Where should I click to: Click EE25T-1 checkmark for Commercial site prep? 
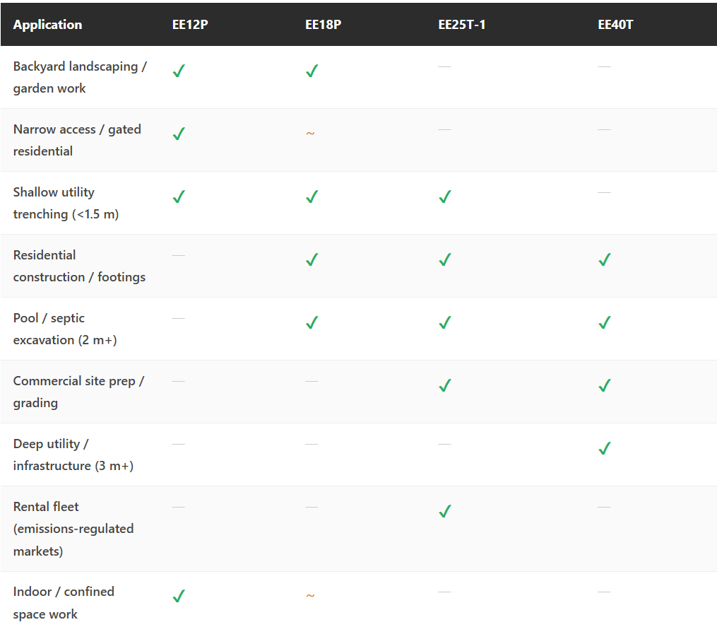click(444, 385)
